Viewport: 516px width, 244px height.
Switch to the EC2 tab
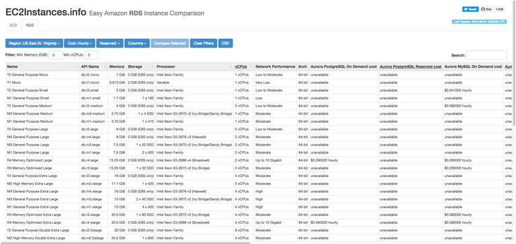coord(13,25)
